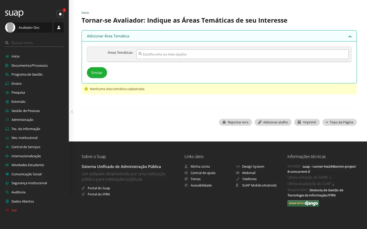367x229 pixels.
Task: Click the Enviar button
Action: coord(97,73)
